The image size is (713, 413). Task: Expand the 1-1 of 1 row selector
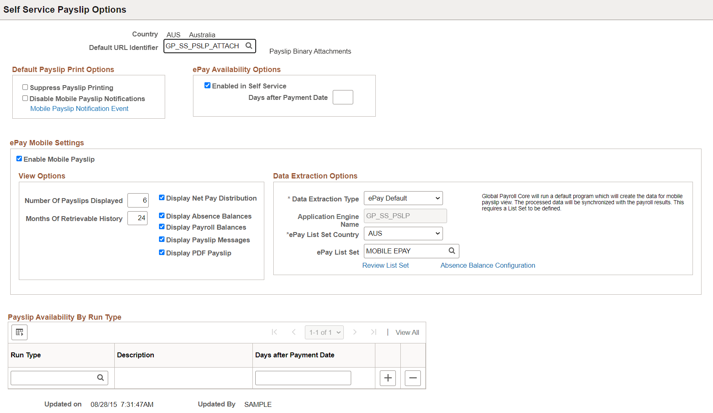[x=324, y=332]
